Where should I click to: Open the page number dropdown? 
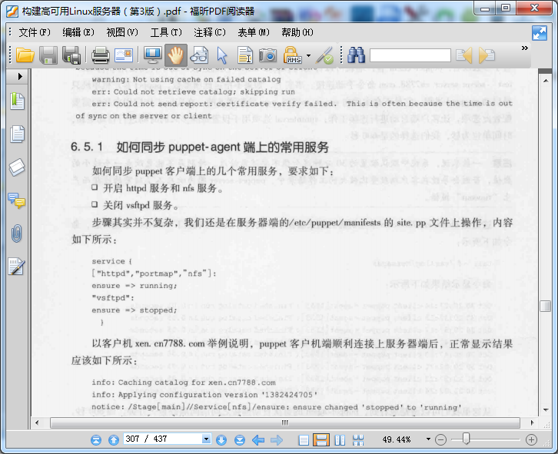[207, 439]
